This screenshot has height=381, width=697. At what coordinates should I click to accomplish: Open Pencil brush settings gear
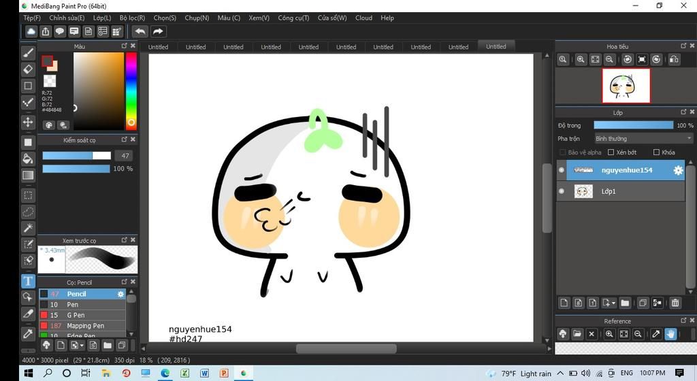(x=120, y=294)
